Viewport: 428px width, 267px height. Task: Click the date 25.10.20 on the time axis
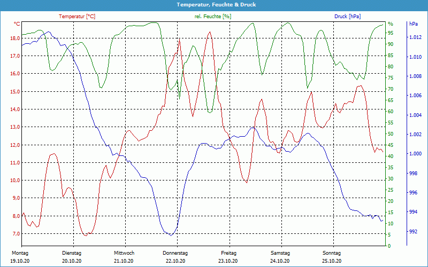tap(332, 261)
